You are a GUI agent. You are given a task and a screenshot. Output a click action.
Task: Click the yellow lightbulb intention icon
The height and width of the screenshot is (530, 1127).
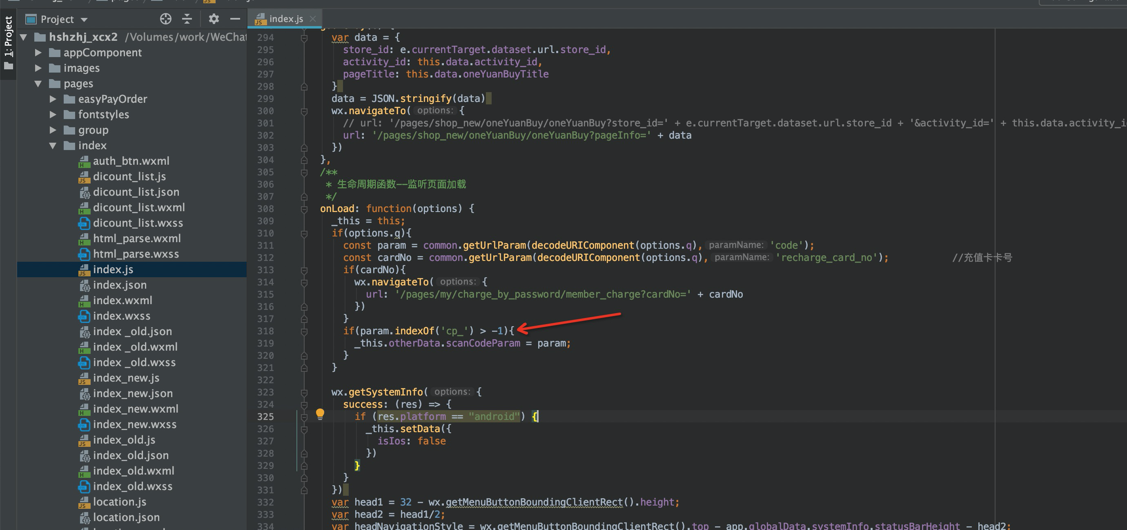(320, 413)
